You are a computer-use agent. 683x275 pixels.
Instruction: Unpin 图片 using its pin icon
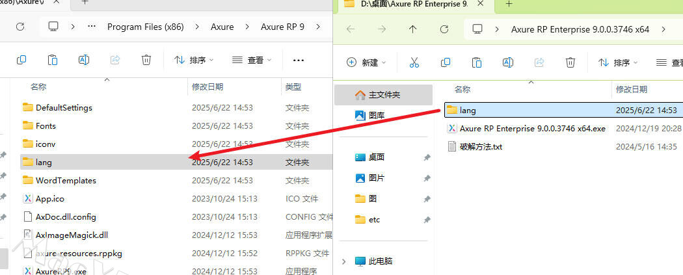tap(427, 178)
